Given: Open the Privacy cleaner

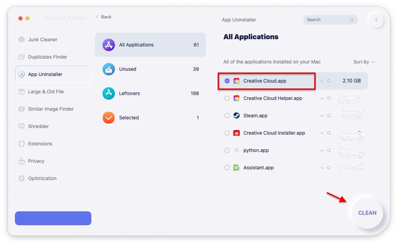Looking at the screenshot, I should (36, 161).
